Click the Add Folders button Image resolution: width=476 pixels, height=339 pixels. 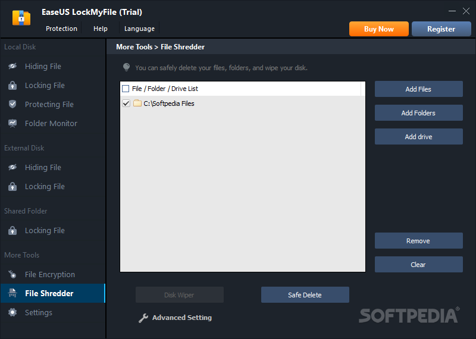pos(419,112)
